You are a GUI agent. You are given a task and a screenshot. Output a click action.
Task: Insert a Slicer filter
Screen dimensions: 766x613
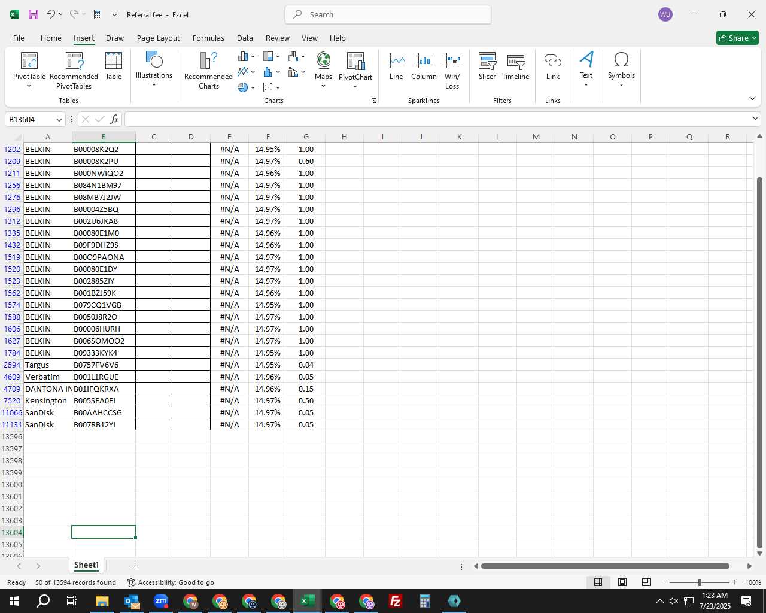coord(487,66)
